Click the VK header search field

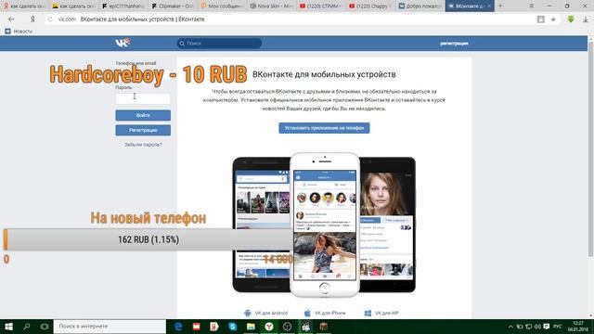[219, 44]
